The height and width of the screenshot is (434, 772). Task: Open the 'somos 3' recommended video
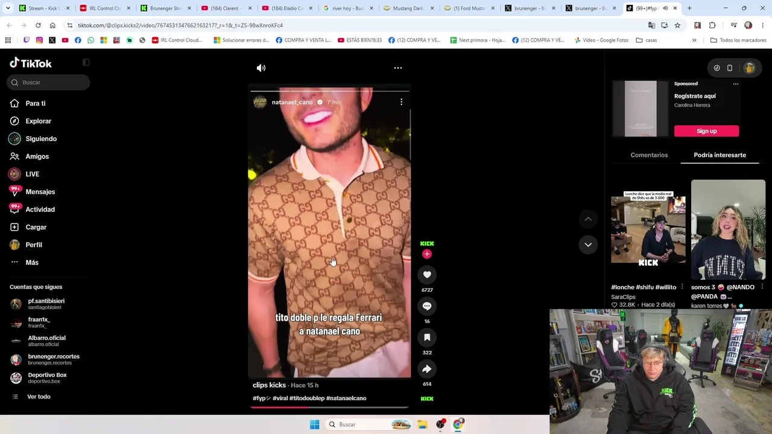point(728,230)
